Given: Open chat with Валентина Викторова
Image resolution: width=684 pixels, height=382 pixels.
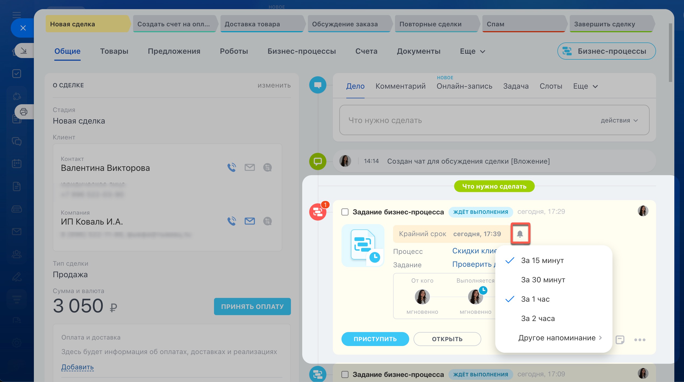Looking at the screenshot, I should pos(267,167).
